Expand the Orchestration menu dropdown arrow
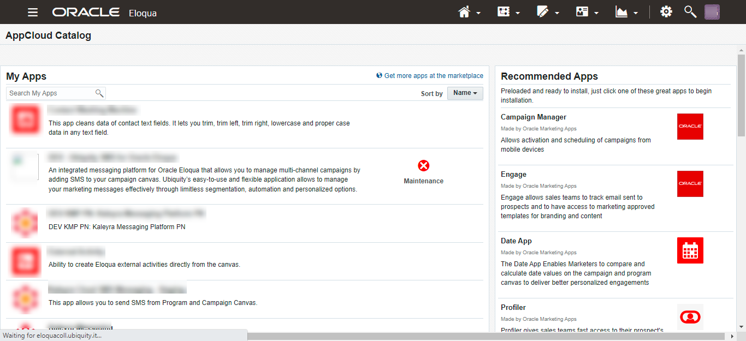Image resolution: width=746 pixels, height=341 pixels. (x=518, y=13)
